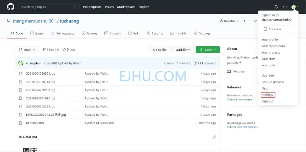Switch to the Code repository tab
Image resolution: width=306 pixels, height=152 pixels.
(17, 34)
